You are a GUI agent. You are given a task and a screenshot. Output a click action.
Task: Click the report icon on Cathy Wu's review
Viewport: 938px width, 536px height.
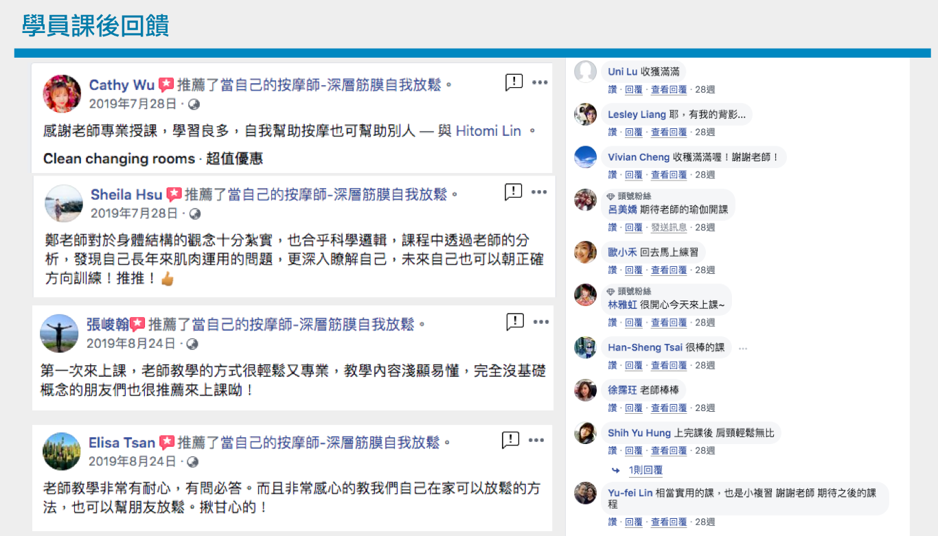pos(514,83)
